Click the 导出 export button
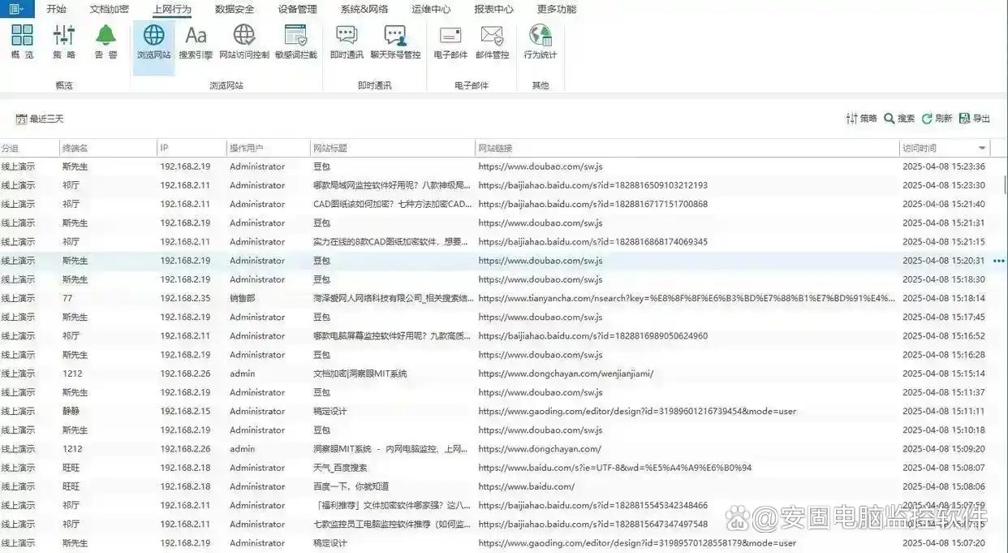The width and height of the screenshot is (1008, 553). click(975, 119)
